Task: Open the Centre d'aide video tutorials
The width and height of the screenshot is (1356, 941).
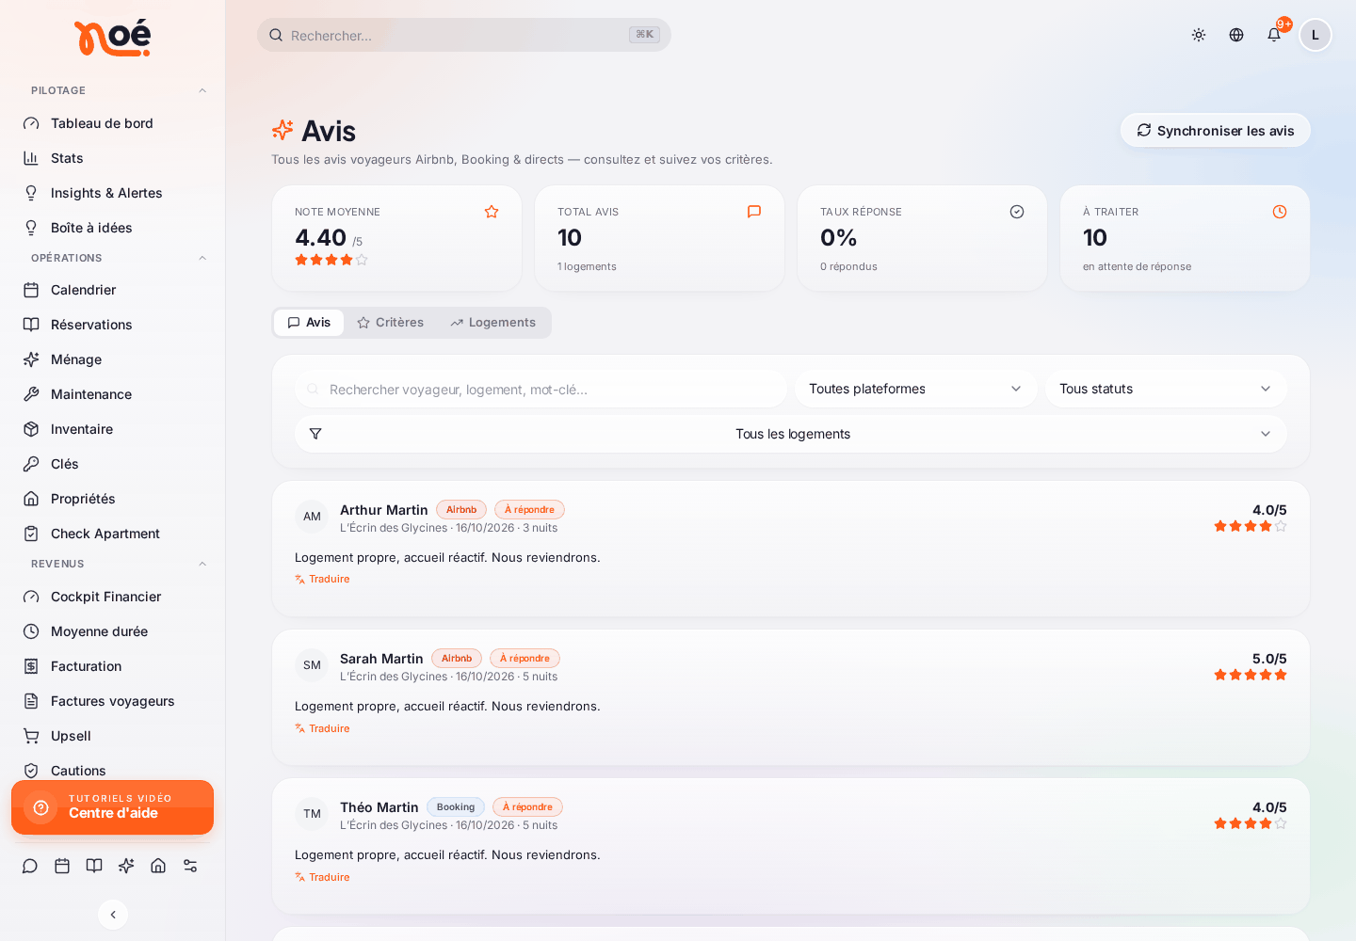Action: tap(113, 807)
